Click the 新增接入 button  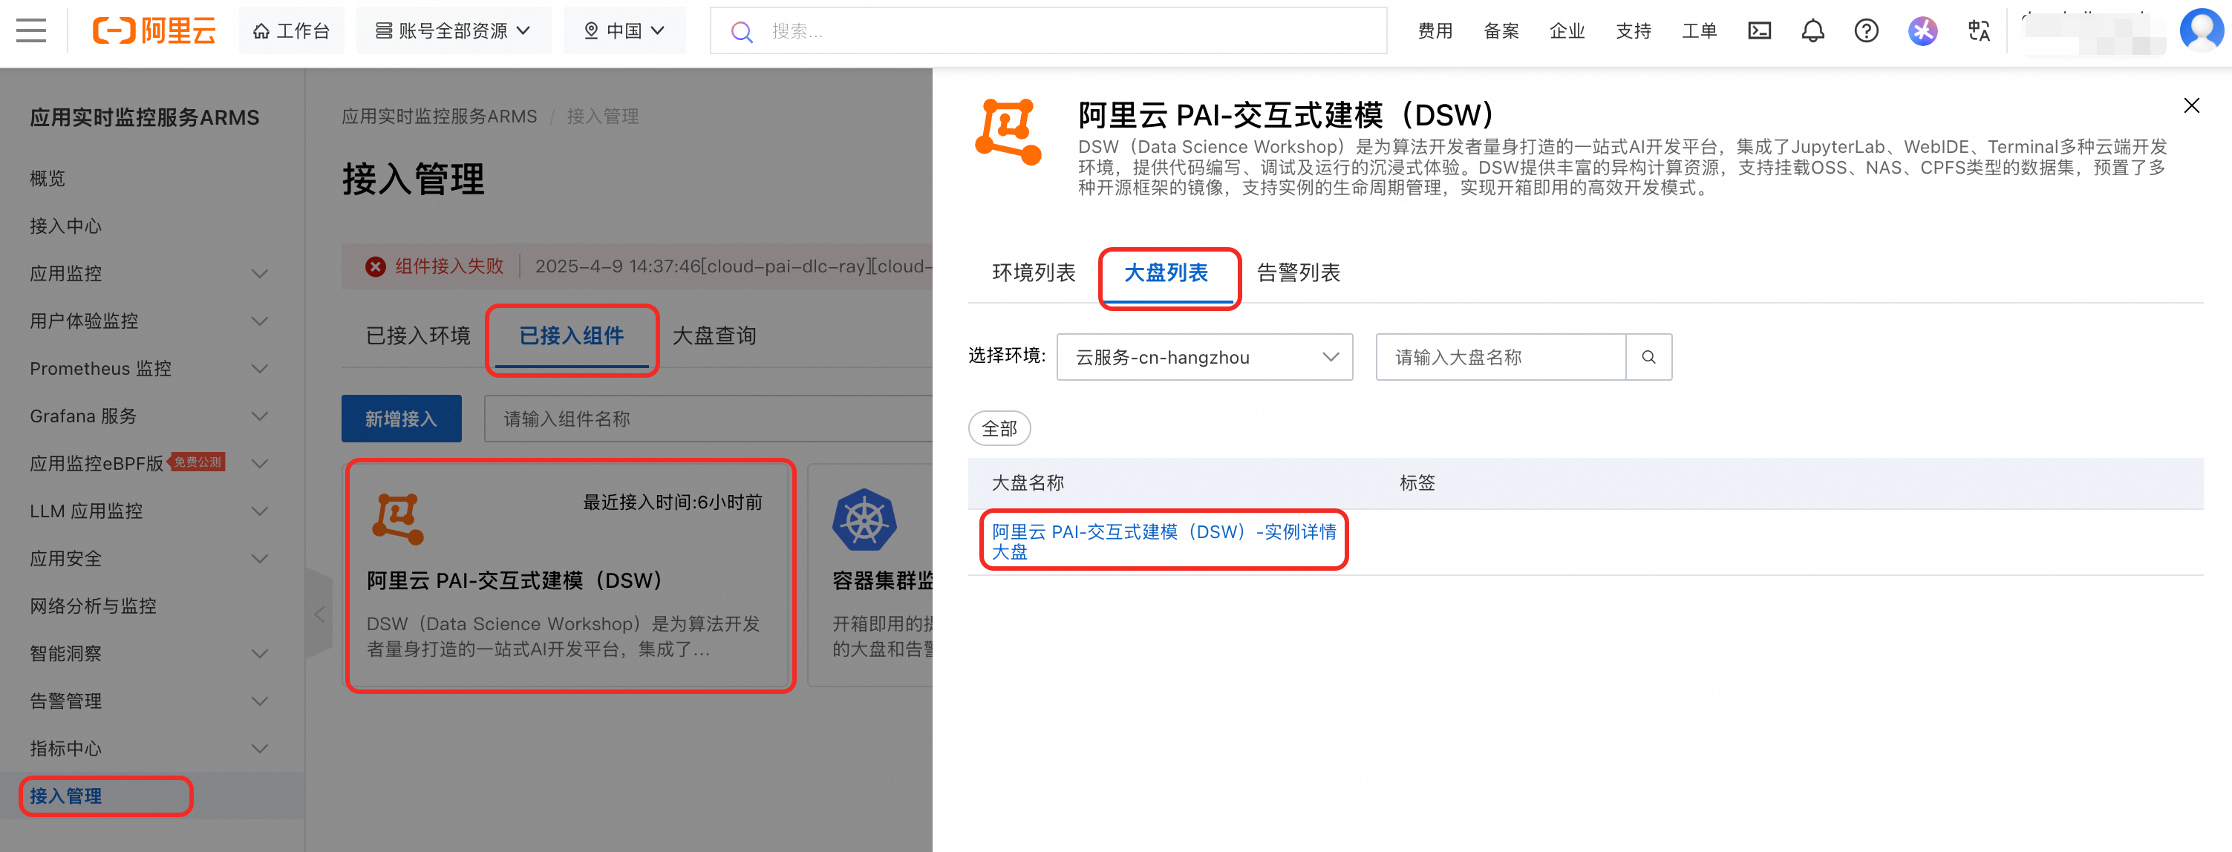point(401,419)
